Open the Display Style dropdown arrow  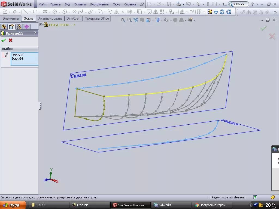[x=161, y=20]
